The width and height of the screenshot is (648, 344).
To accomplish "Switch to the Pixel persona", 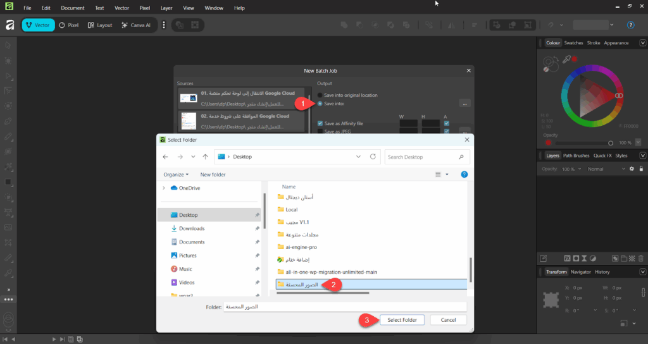I will tap(68, 25).
